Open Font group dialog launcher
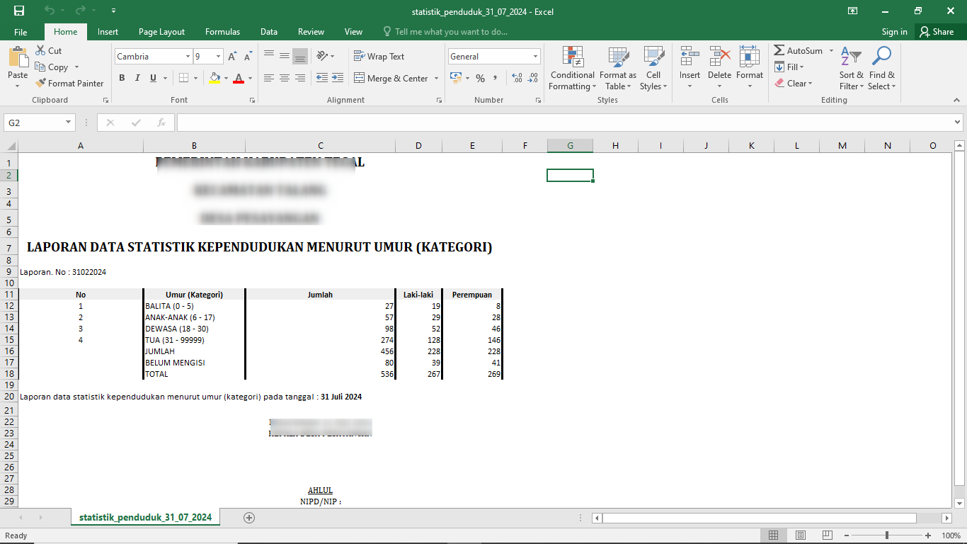 252,101
